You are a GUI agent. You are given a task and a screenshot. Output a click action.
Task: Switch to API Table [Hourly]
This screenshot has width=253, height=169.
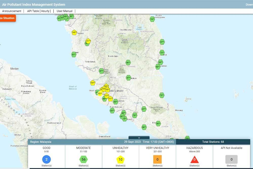click(x=39, y=11)
